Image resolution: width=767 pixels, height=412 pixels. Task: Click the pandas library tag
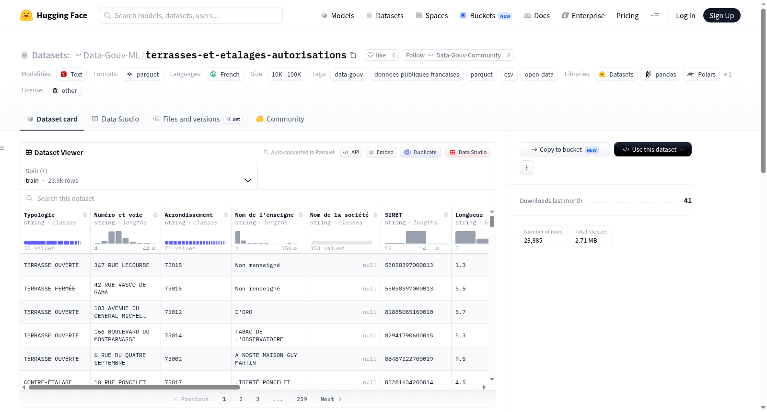tap(660, 74)
